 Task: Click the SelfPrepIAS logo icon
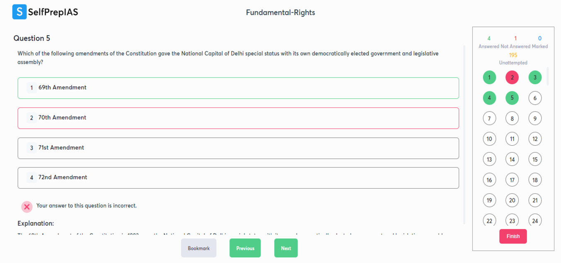click(19, 12)
